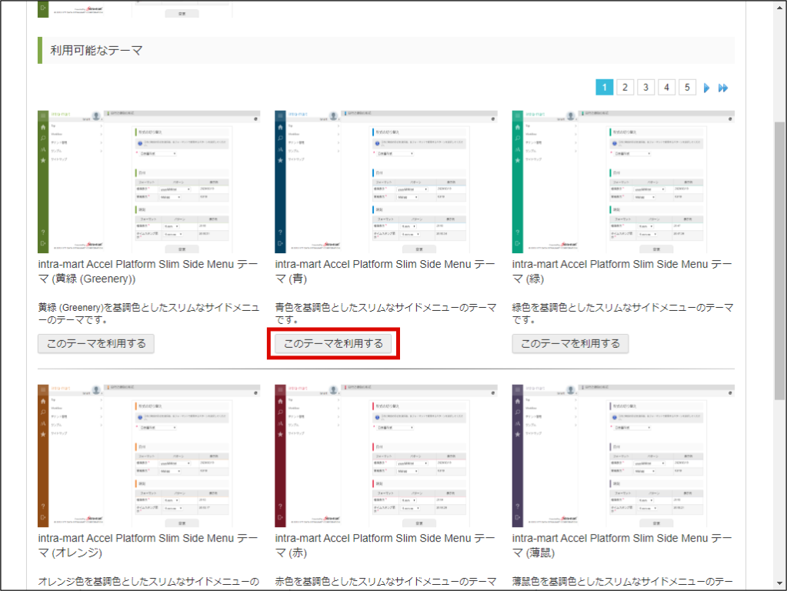Open the red (赤) theme preview thumbnail
This screenshot has width=787, height=591.
tap(386, 456)
